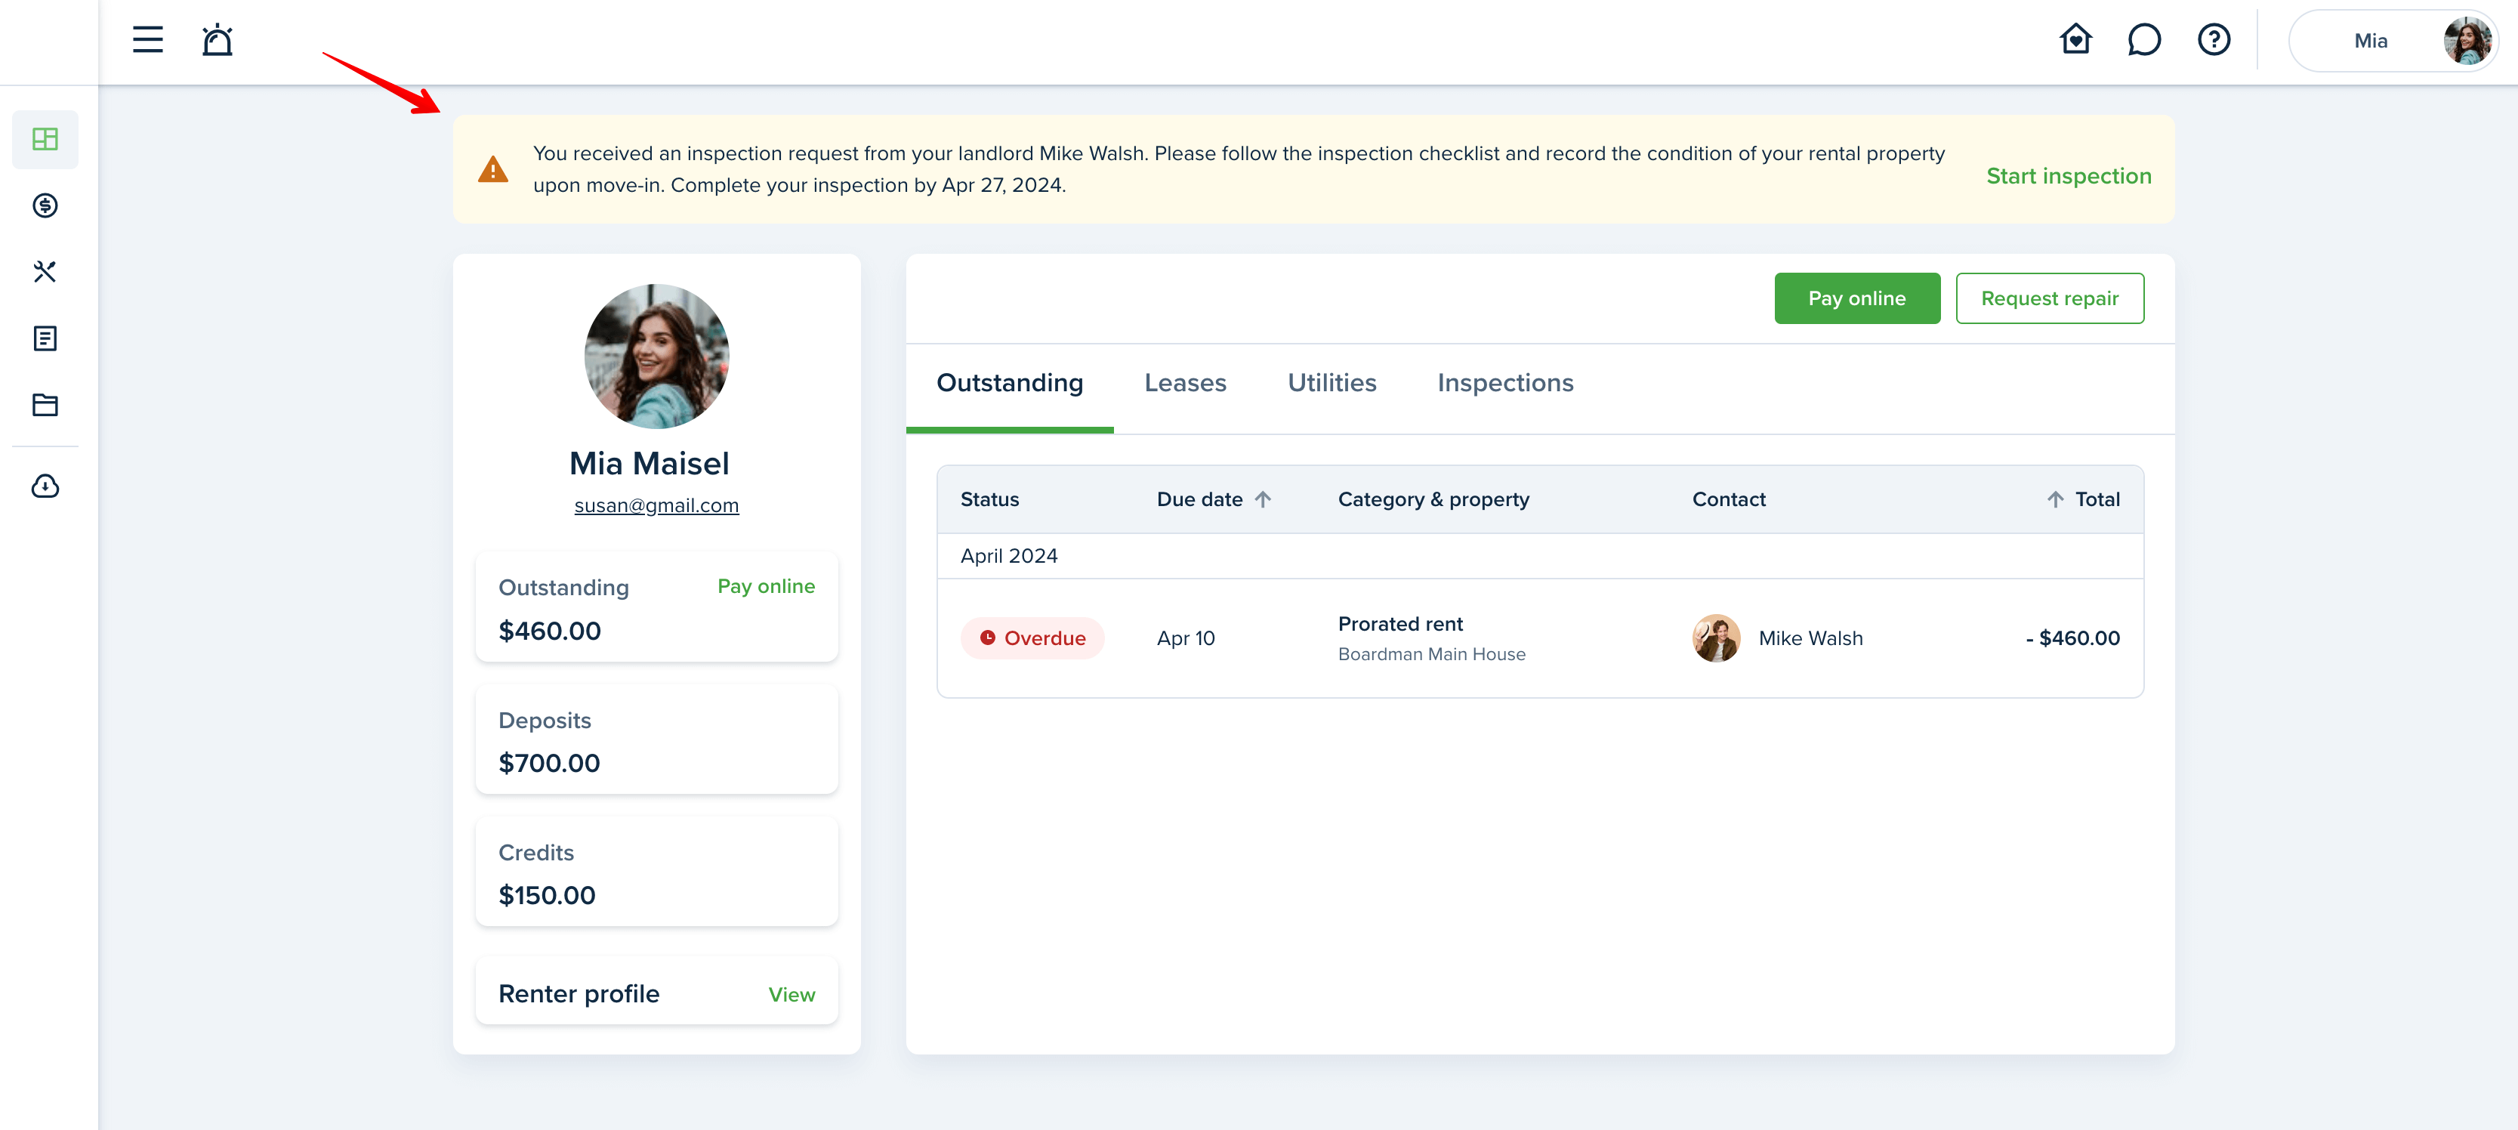Click Mia Maisel's profile photo
The width and height of the screenshot is (2518, 1130).
click(x=656, y=356)
